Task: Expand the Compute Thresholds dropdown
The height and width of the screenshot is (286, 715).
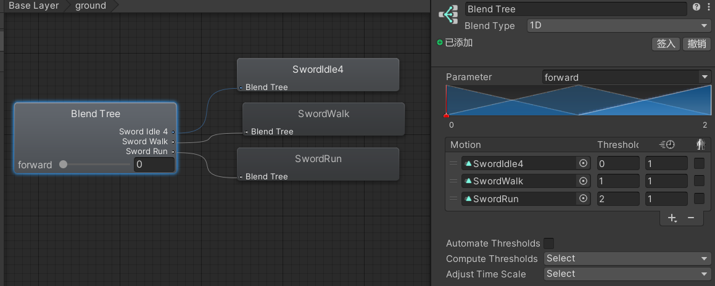Action: (627, 259)
